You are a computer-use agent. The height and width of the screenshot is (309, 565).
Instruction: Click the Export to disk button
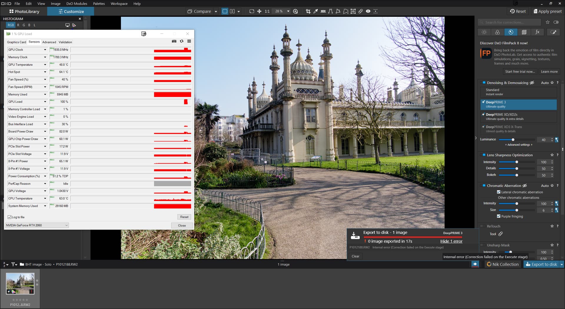pyautogui.click(x=541, y=264)
